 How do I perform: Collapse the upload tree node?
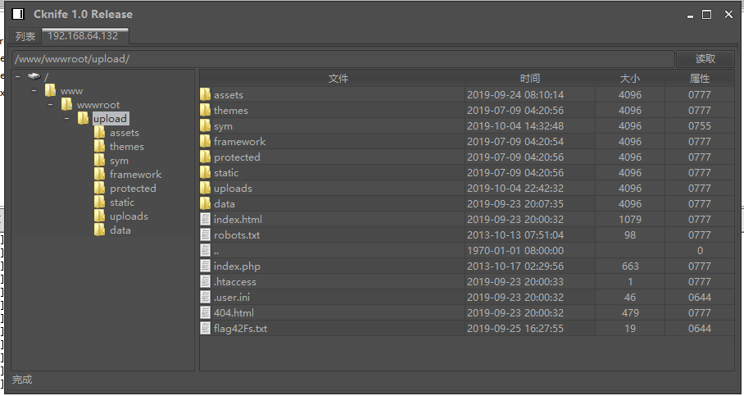67,118
